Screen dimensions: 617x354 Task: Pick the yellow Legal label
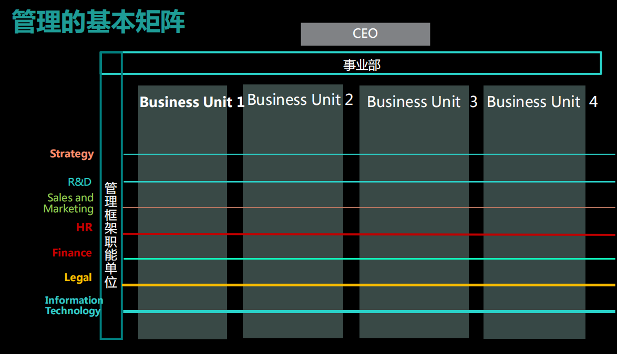tap(78, 277)
